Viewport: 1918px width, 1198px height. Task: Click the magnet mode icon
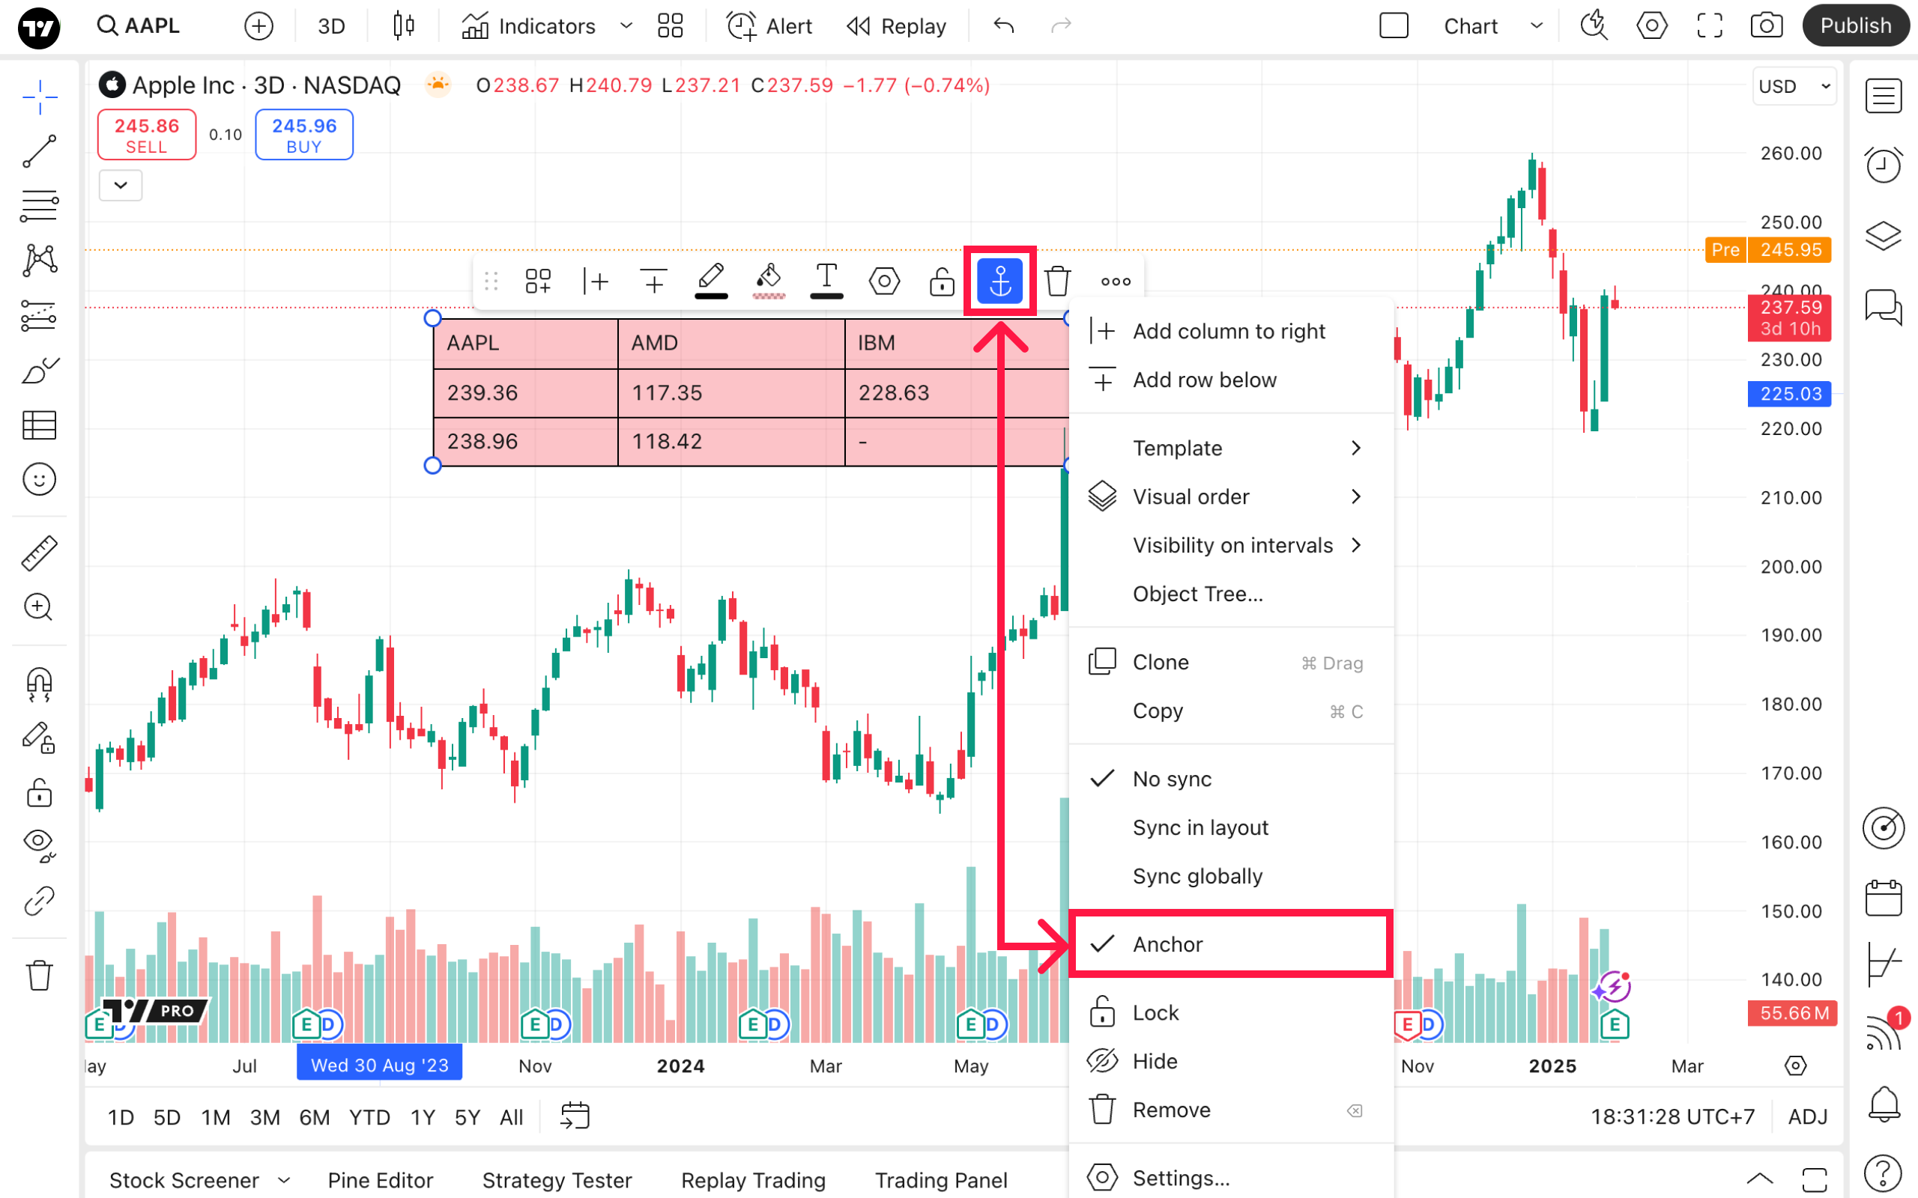39,683
